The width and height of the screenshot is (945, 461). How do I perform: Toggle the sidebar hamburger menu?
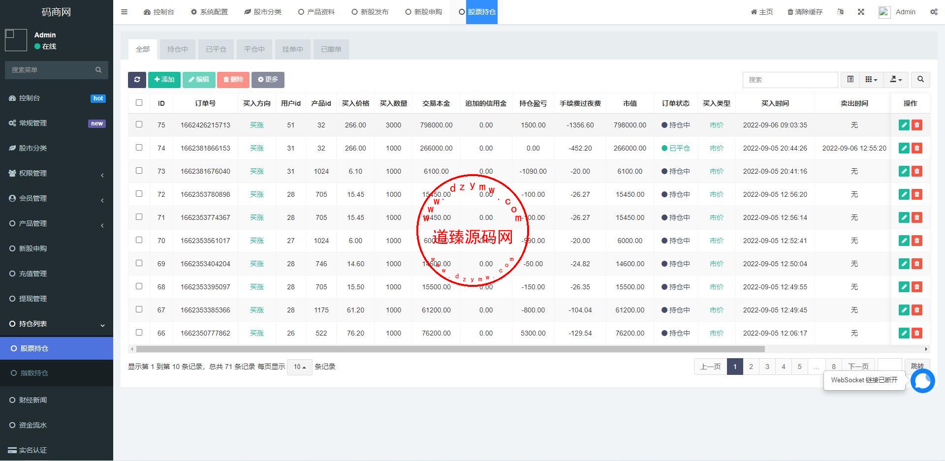(x=124, y=12)
